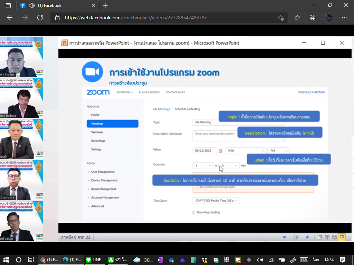
Task: Click the browser address bar URL
Action: [x=136, y=18]
